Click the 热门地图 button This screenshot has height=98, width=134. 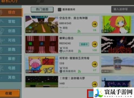(42, 9)
